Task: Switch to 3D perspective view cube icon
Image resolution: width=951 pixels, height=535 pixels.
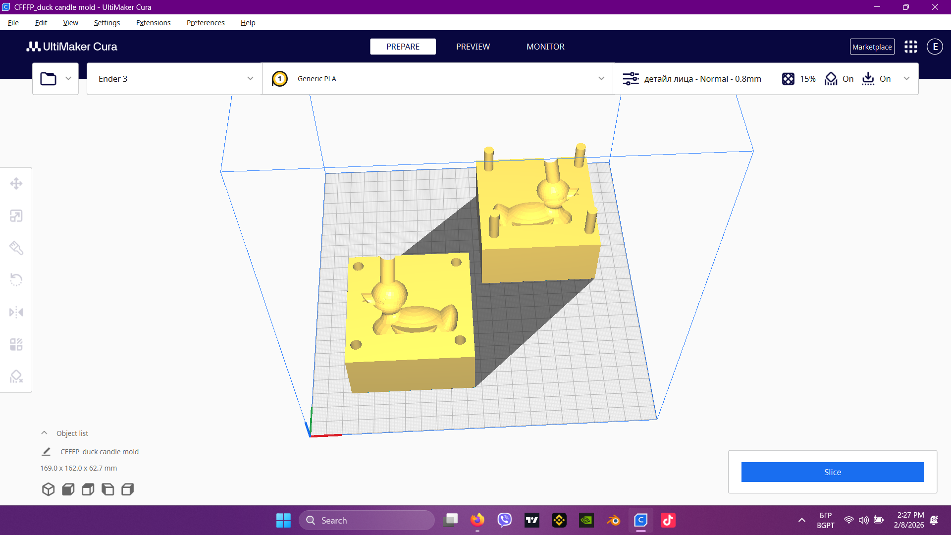Action: click(48, 489)
